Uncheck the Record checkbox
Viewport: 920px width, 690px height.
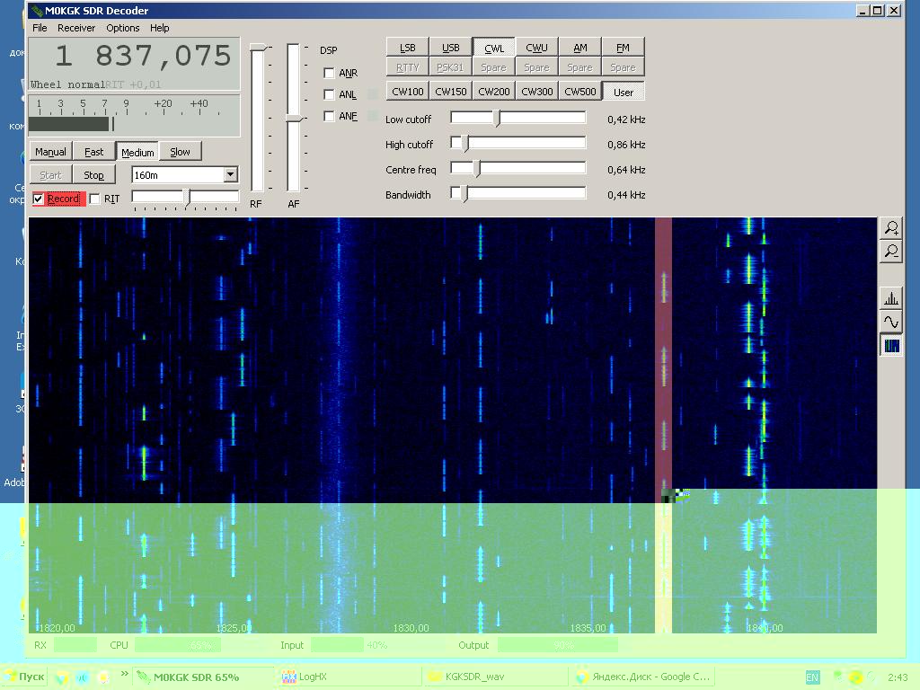click(39, 199)
